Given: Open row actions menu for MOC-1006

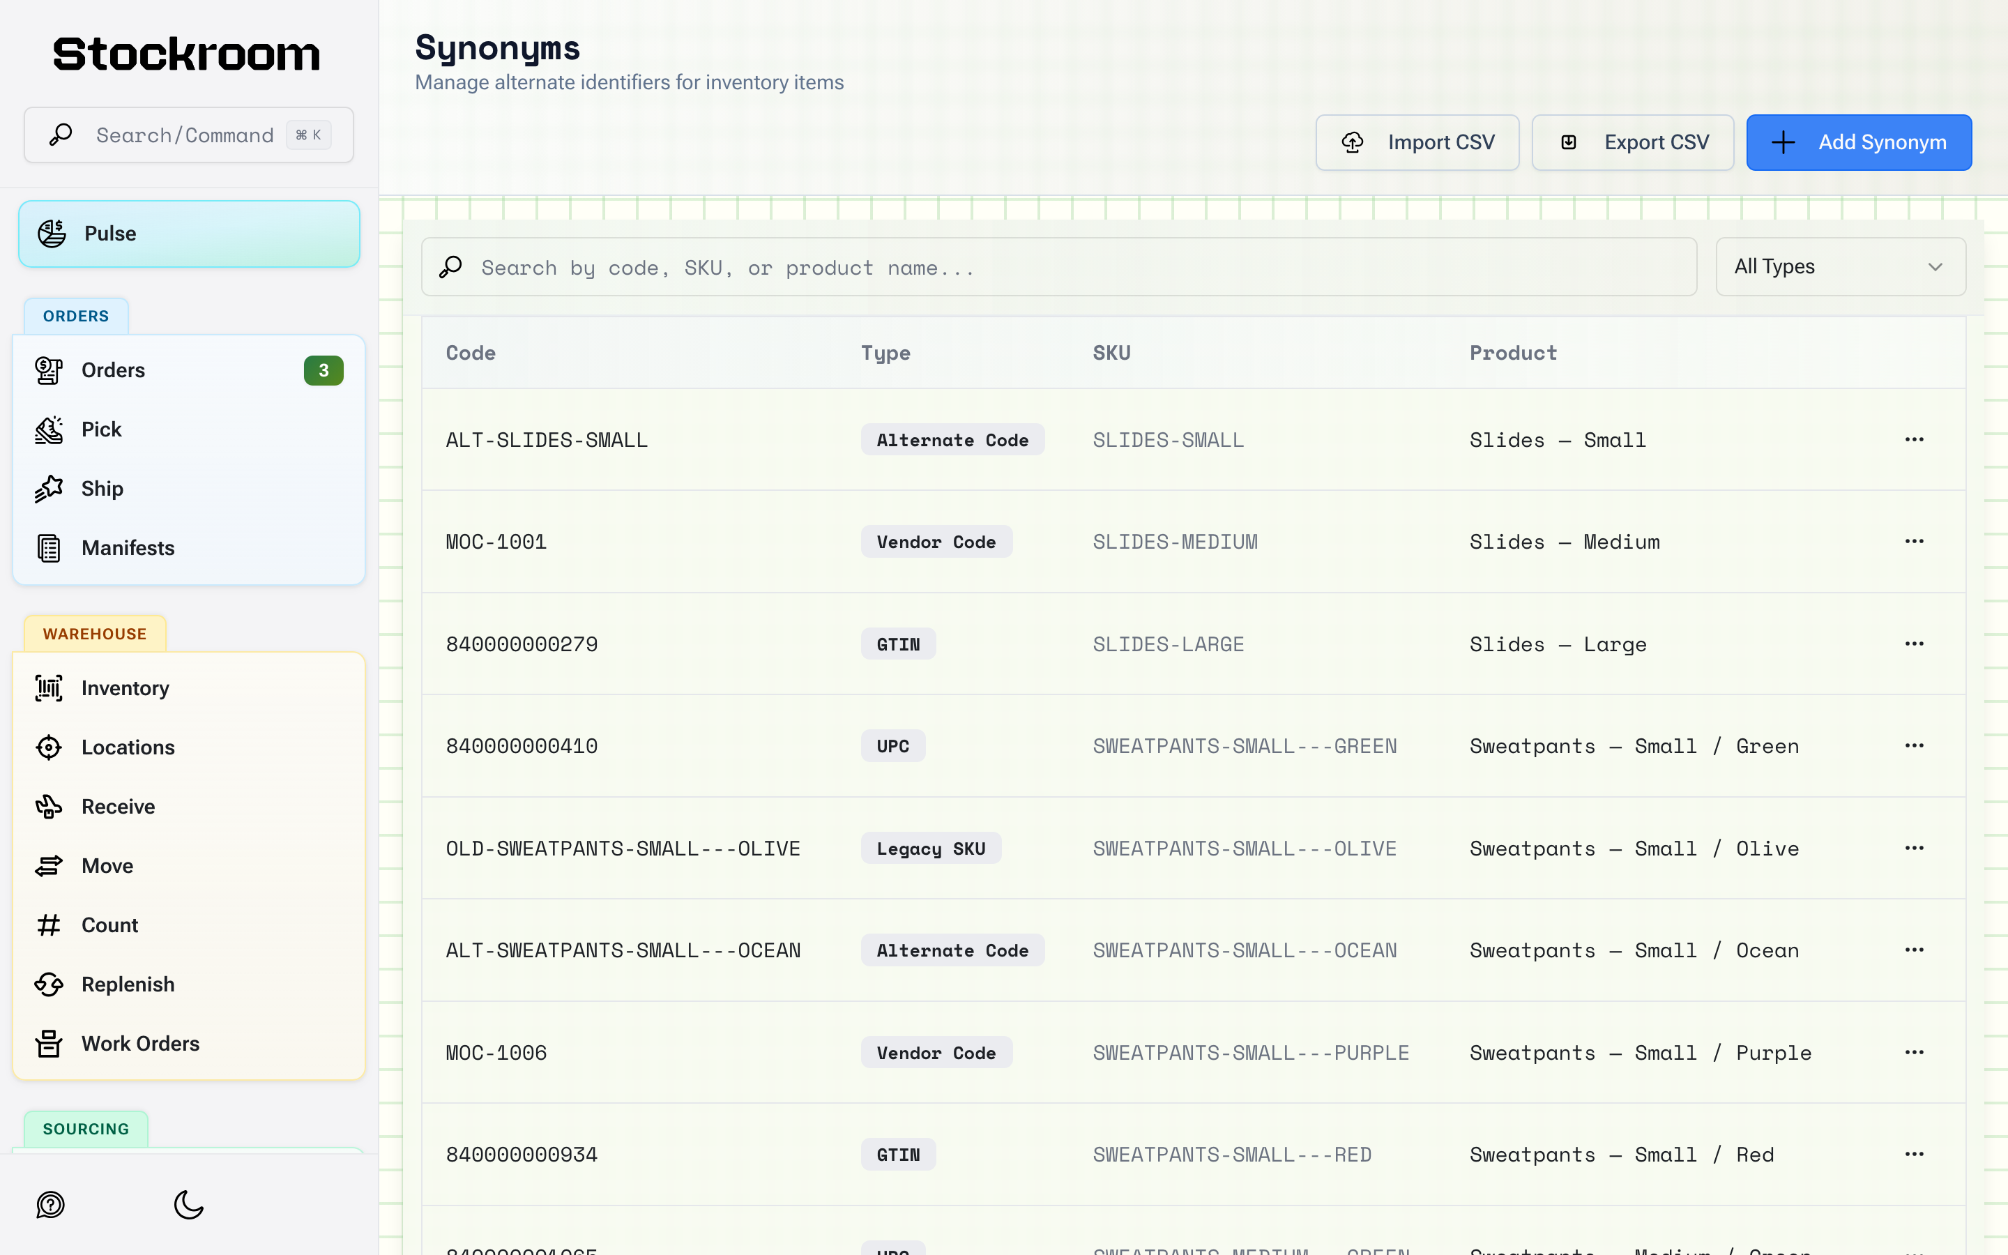Looking at the screenshot, I should click(x=1915, y=1051).
